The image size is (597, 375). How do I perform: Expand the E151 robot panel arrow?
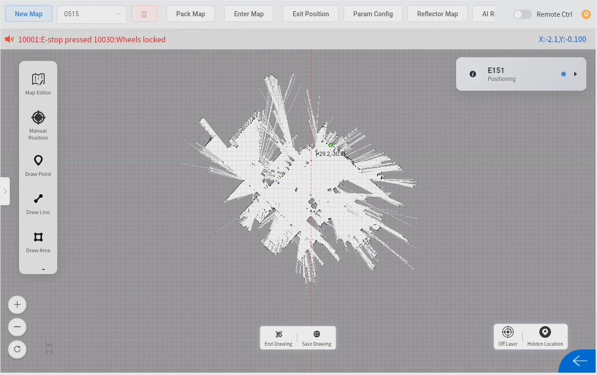point(575,74)
